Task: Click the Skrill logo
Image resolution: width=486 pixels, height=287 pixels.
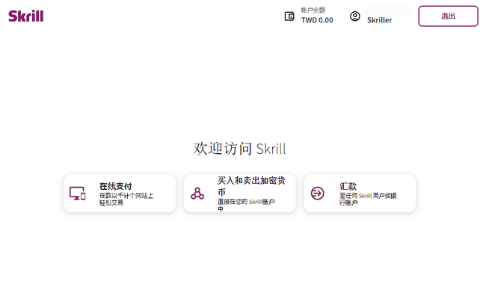Action: [25, 16]
